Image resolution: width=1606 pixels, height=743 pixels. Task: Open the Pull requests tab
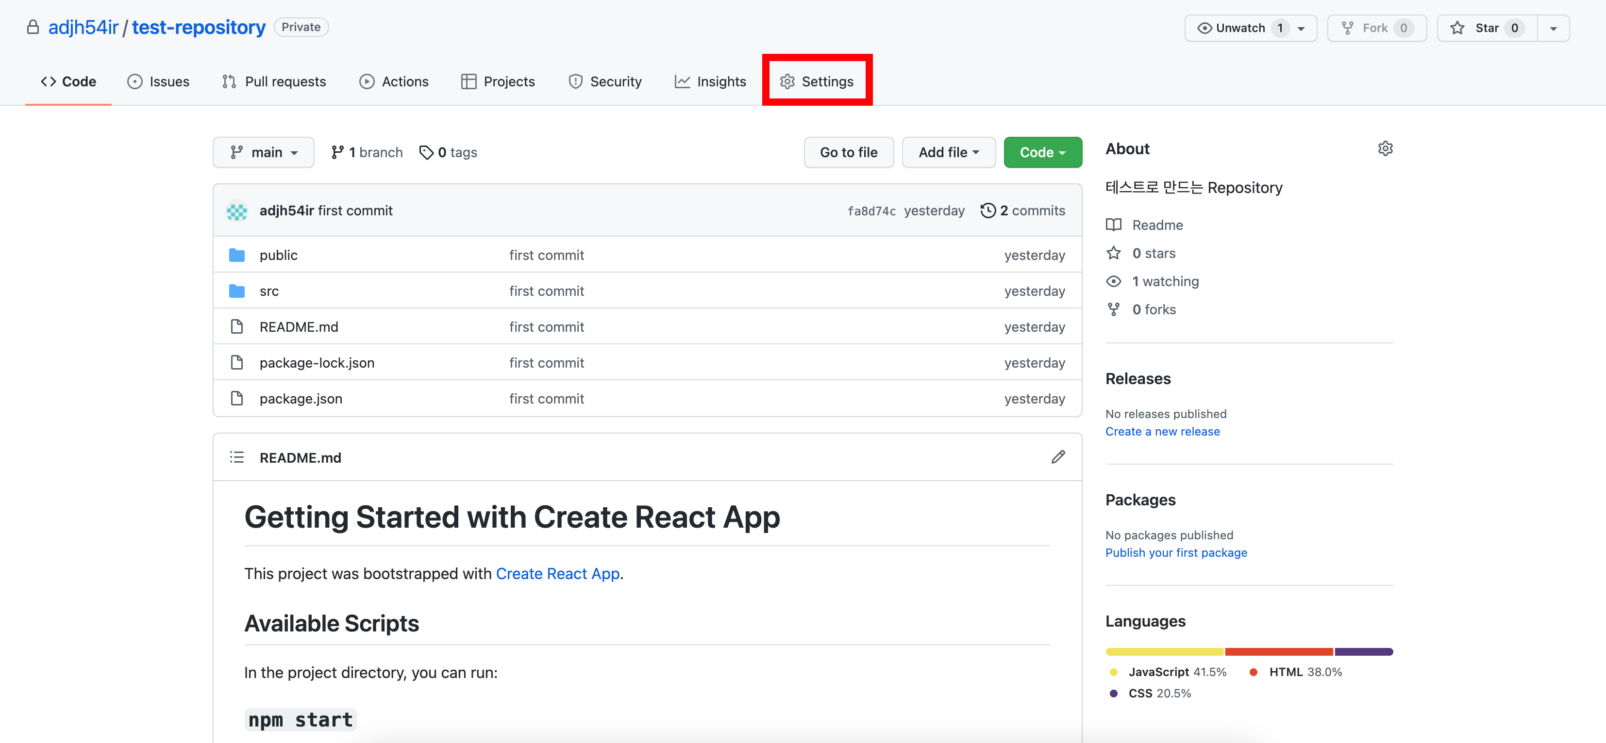coord(274,81)
